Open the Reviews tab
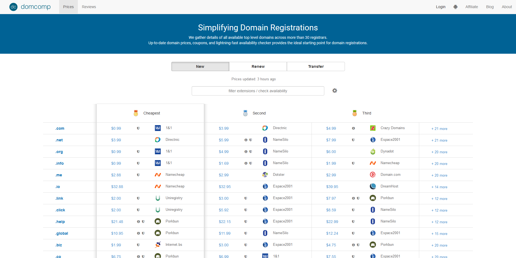Viewport: 516px width, 258px height. tap(89, 7)
